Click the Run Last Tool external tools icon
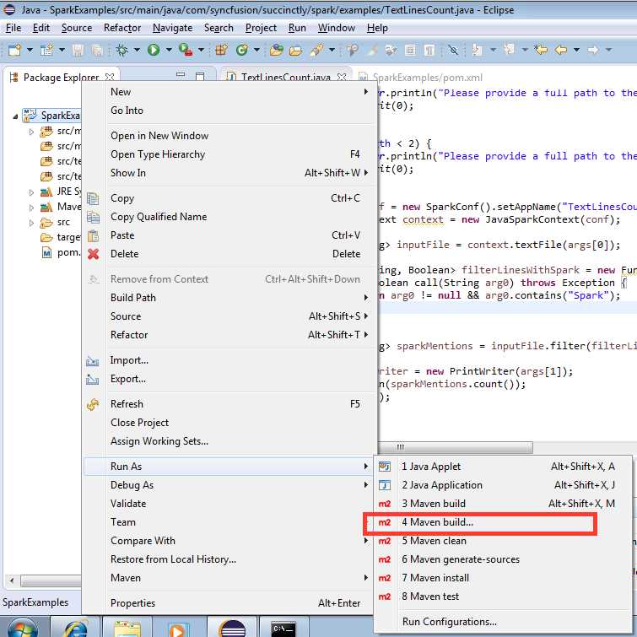The height and width of the screenshot is (637, 637). [186, 50]
